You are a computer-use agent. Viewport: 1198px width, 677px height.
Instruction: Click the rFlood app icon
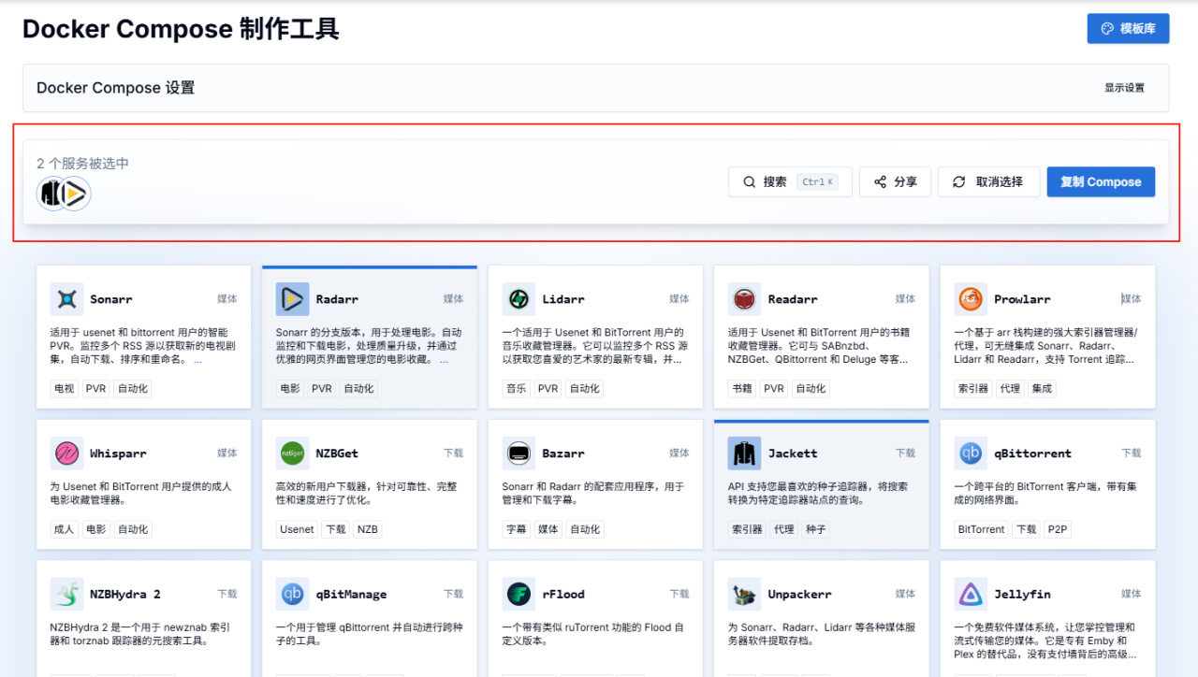point(519,594)
